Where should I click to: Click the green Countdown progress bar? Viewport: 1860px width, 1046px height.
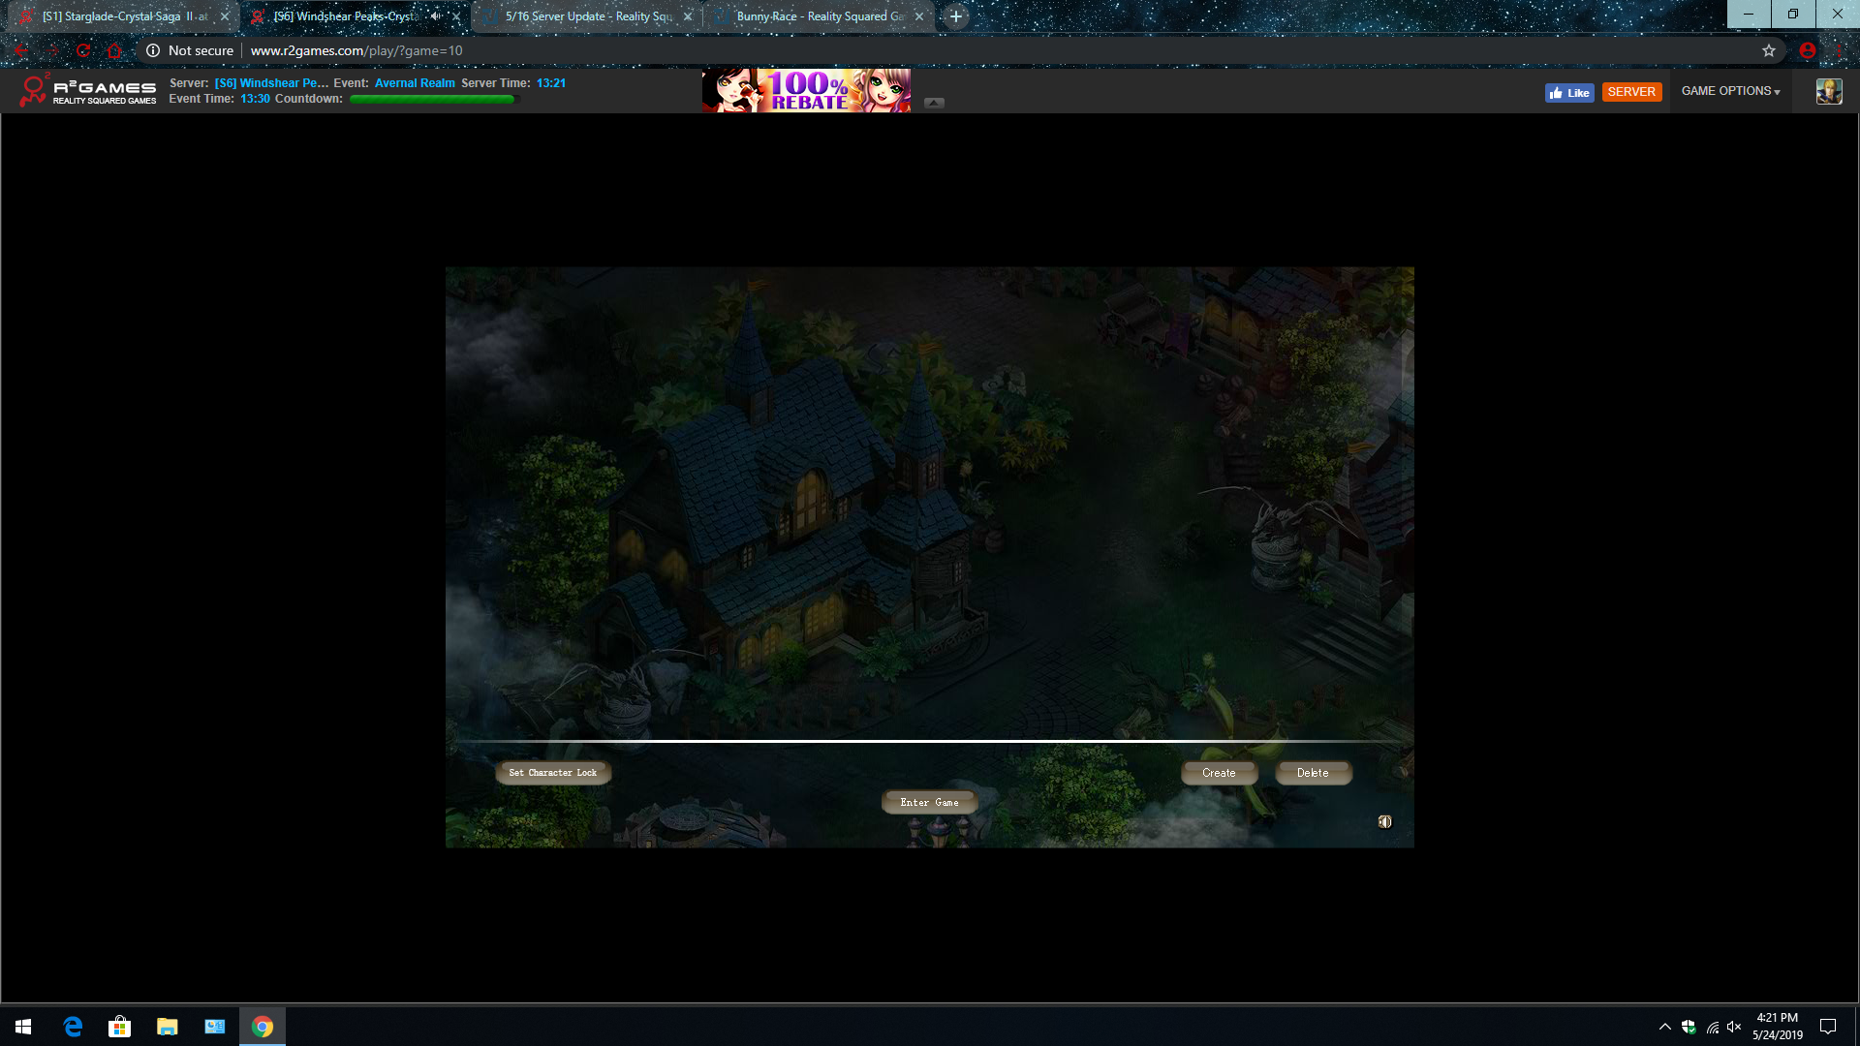pos(432,99)
